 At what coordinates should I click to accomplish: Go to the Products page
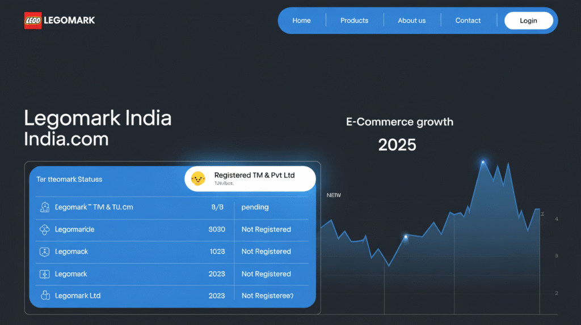pyautogui.click(x=354, y=21)
